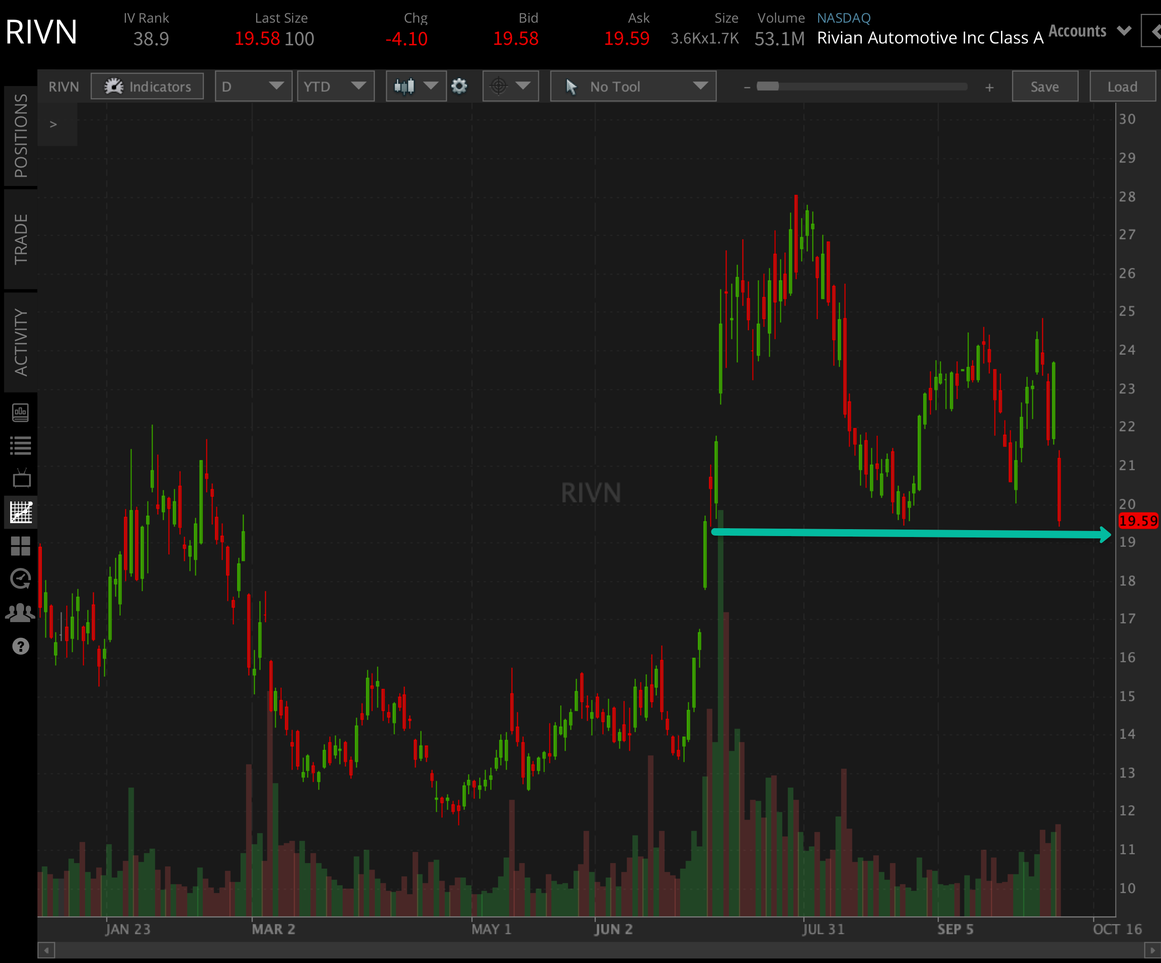
Task: Select the chart grid sidebar icon
Action: [x=21, y=512]
